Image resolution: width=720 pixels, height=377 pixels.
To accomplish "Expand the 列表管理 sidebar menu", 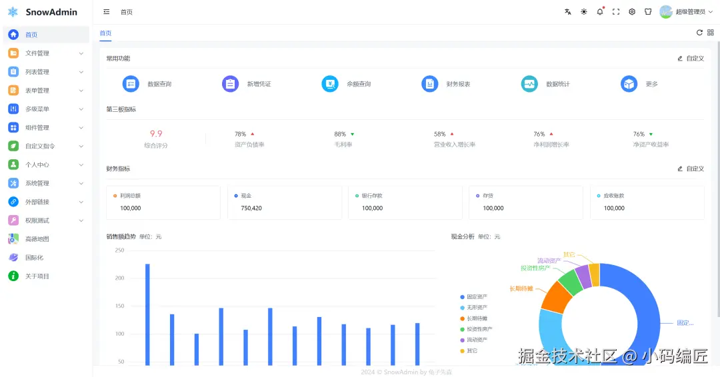I will tap(46, 72).
